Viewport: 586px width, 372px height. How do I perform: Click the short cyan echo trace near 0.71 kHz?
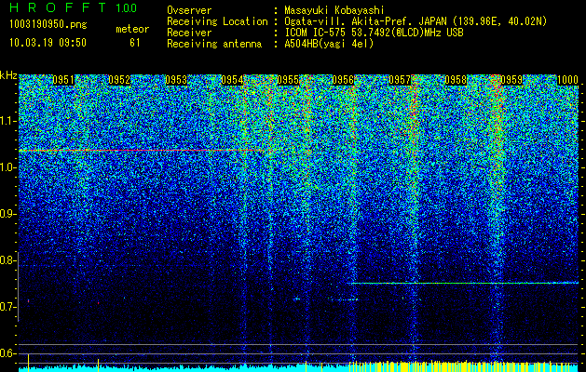(343, 299)
